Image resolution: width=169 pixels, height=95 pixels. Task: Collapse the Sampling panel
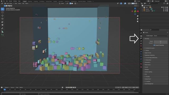[x=147, y=39]
